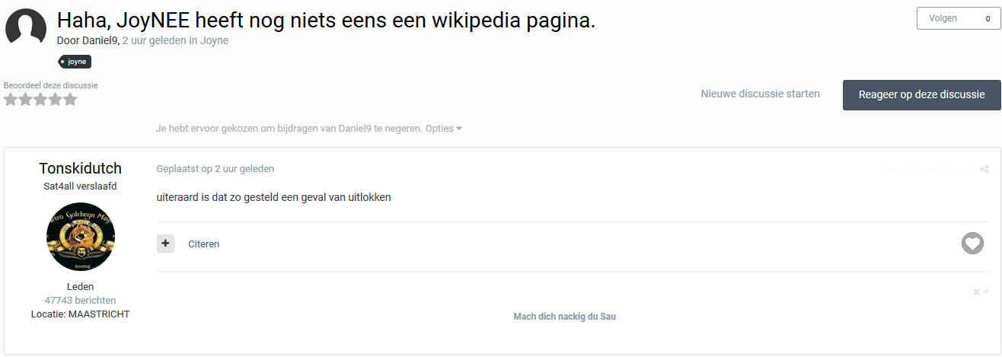Click the discussion title about JoyNEE wikipedia pagina
Screen dimensions: 1002x357
(x=326, y=21)
